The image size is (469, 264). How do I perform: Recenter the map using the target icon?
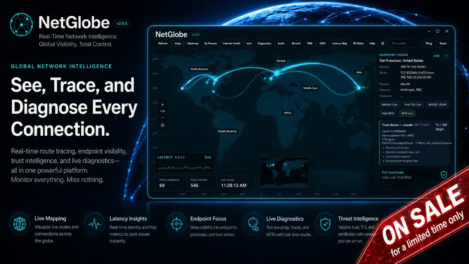pos(163,125)
